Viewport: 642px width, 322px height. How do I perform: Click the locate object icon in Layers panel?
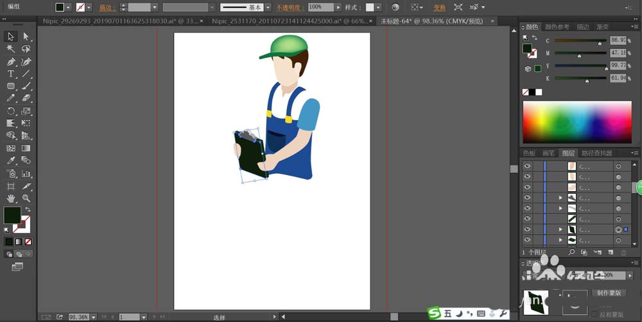[x=571, y=253]
